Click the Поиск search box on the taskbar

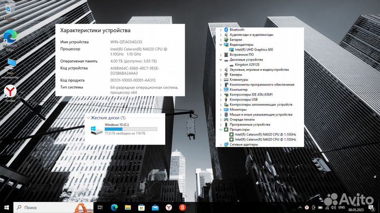[x=53, y=207]
